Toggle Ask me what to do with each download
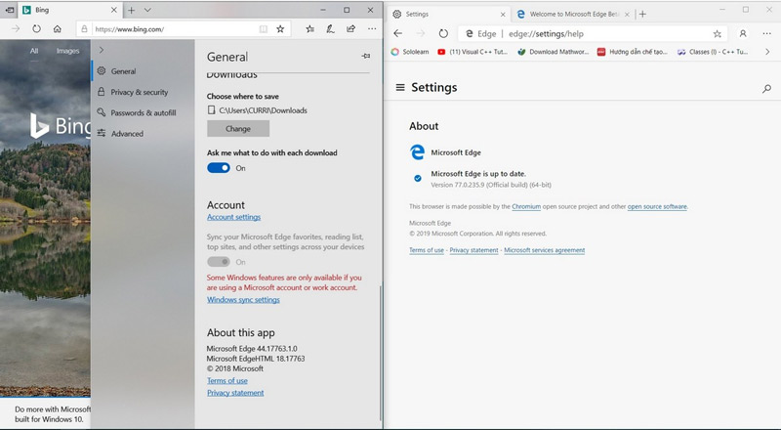 (x=219, y=168)
